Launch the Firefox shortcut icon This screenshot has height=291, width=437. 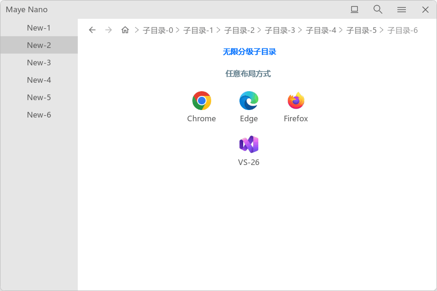click(x=296, y=101)
